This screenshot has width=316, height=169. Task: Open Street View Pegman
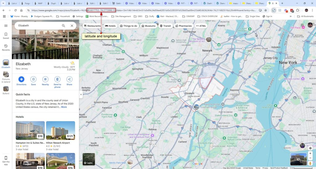click(x=310, y=163)
